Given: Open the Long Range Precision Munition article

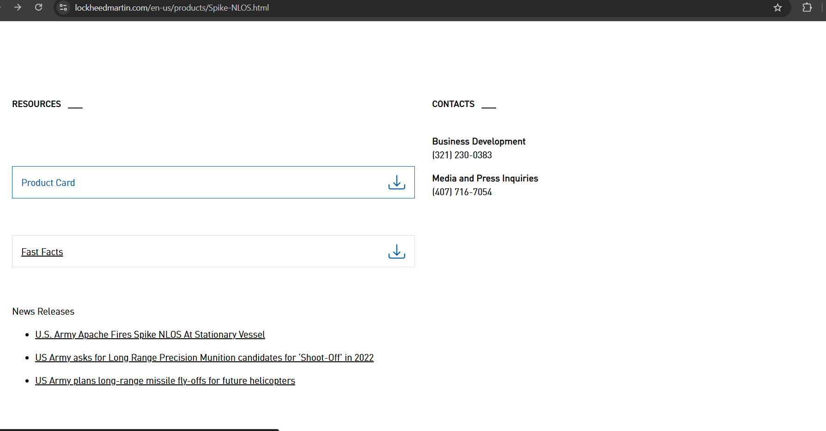Looking at the screenshot, I should tap(204, 358).
